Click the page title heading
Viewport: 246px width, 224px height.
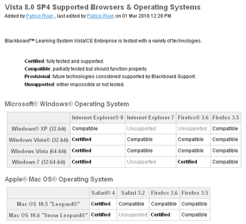[x=103, y=7]
